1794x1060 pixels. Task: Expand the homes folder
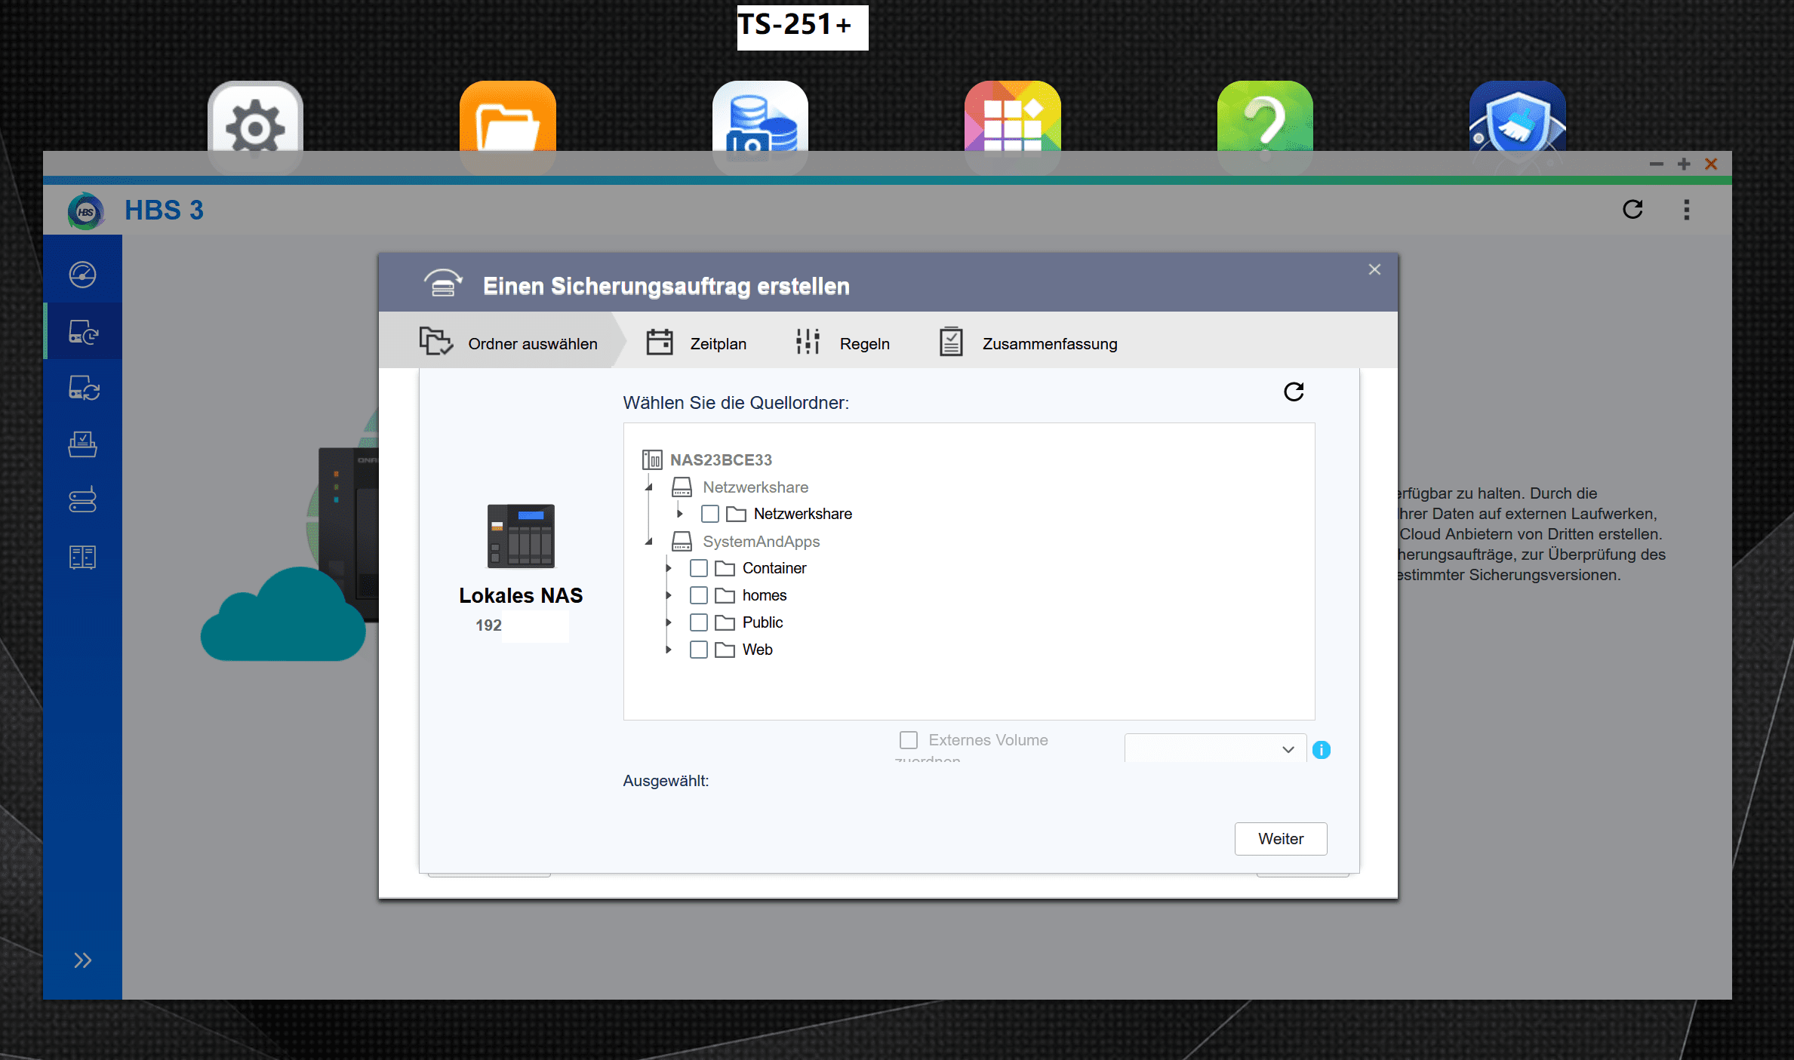click(x=669, y=595)
